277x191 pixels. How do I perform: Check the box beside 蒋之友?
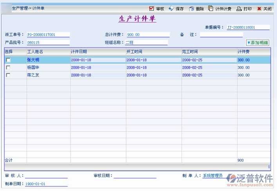coord(8,75)
